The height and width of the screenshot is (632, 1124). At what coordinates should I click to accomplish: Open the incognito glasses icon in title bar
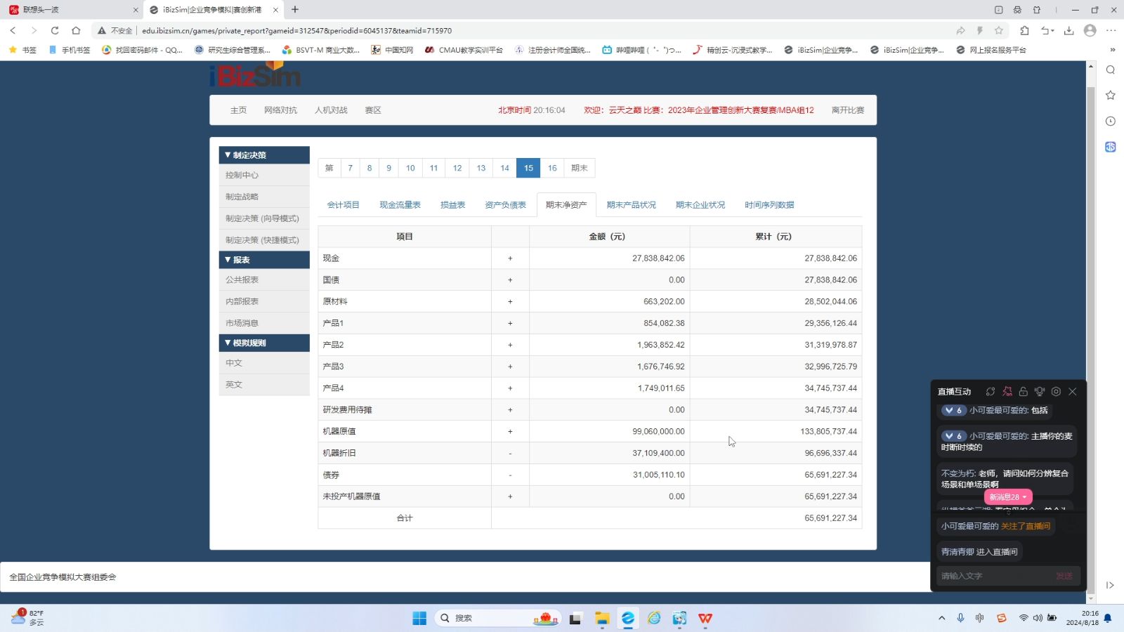tap(1017, 10)
